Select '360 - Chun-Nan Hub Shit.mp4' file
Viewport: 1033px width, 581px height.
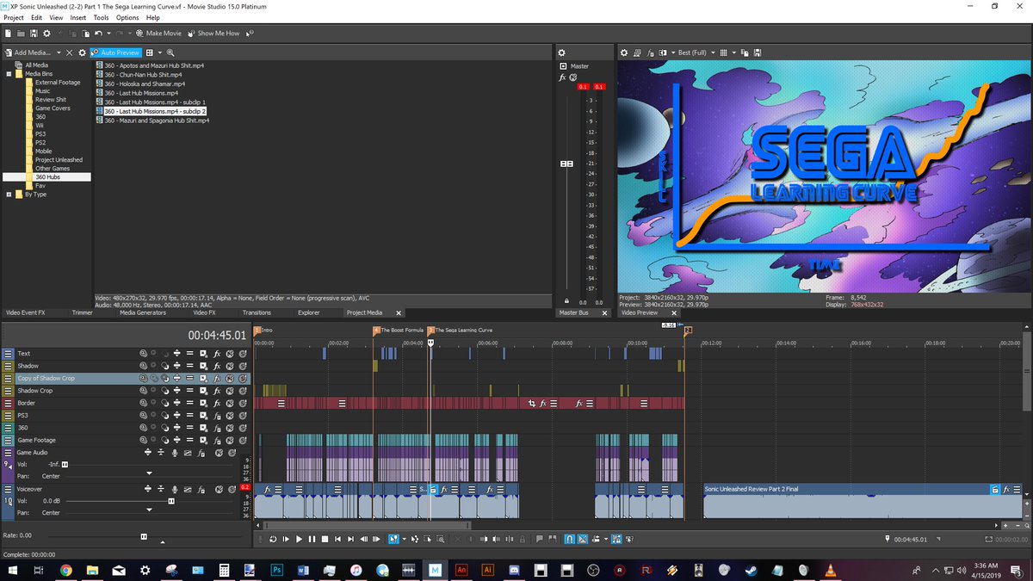[x=143, y=75]
